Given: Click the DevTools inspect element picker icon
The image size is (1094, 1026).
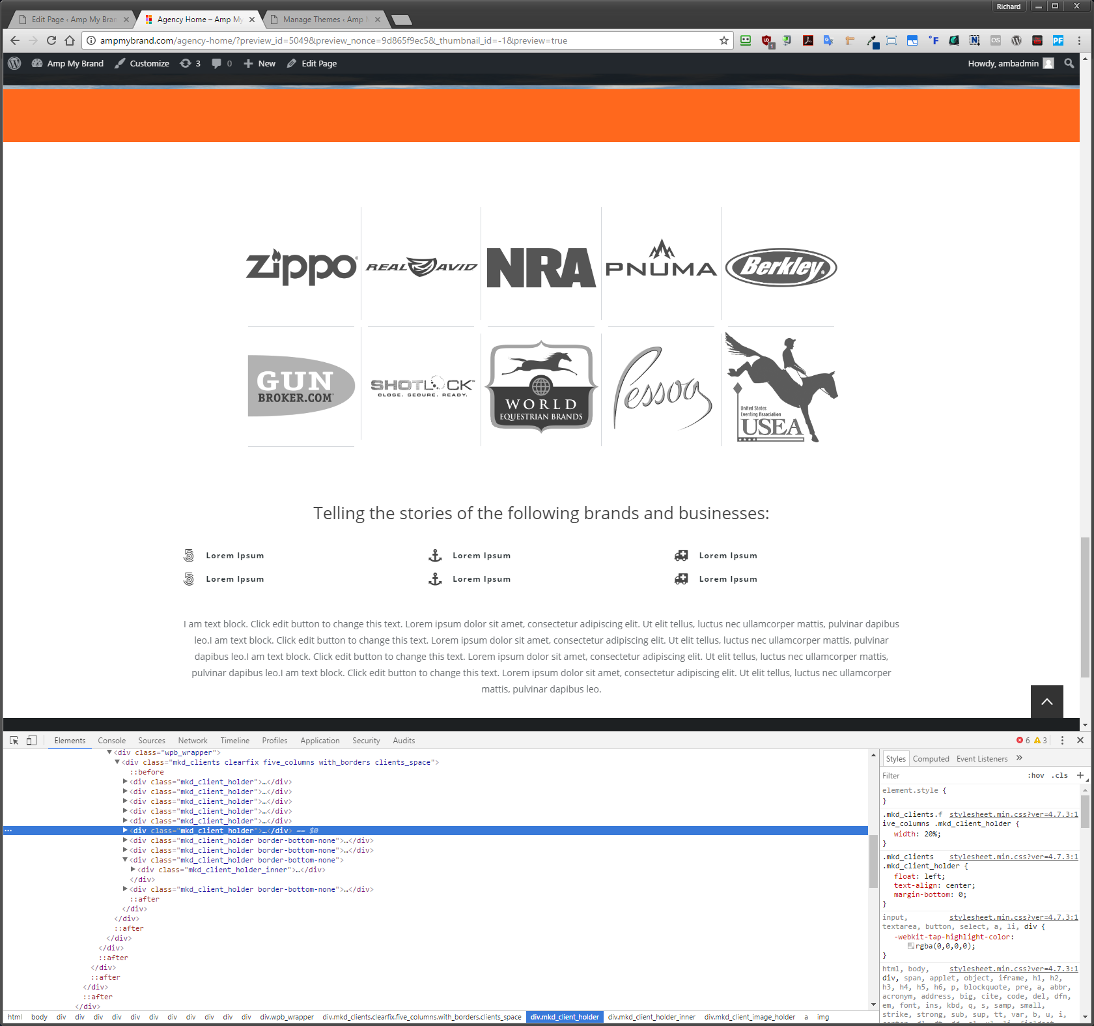Looking at the screenshot, I should pos(14,741).
